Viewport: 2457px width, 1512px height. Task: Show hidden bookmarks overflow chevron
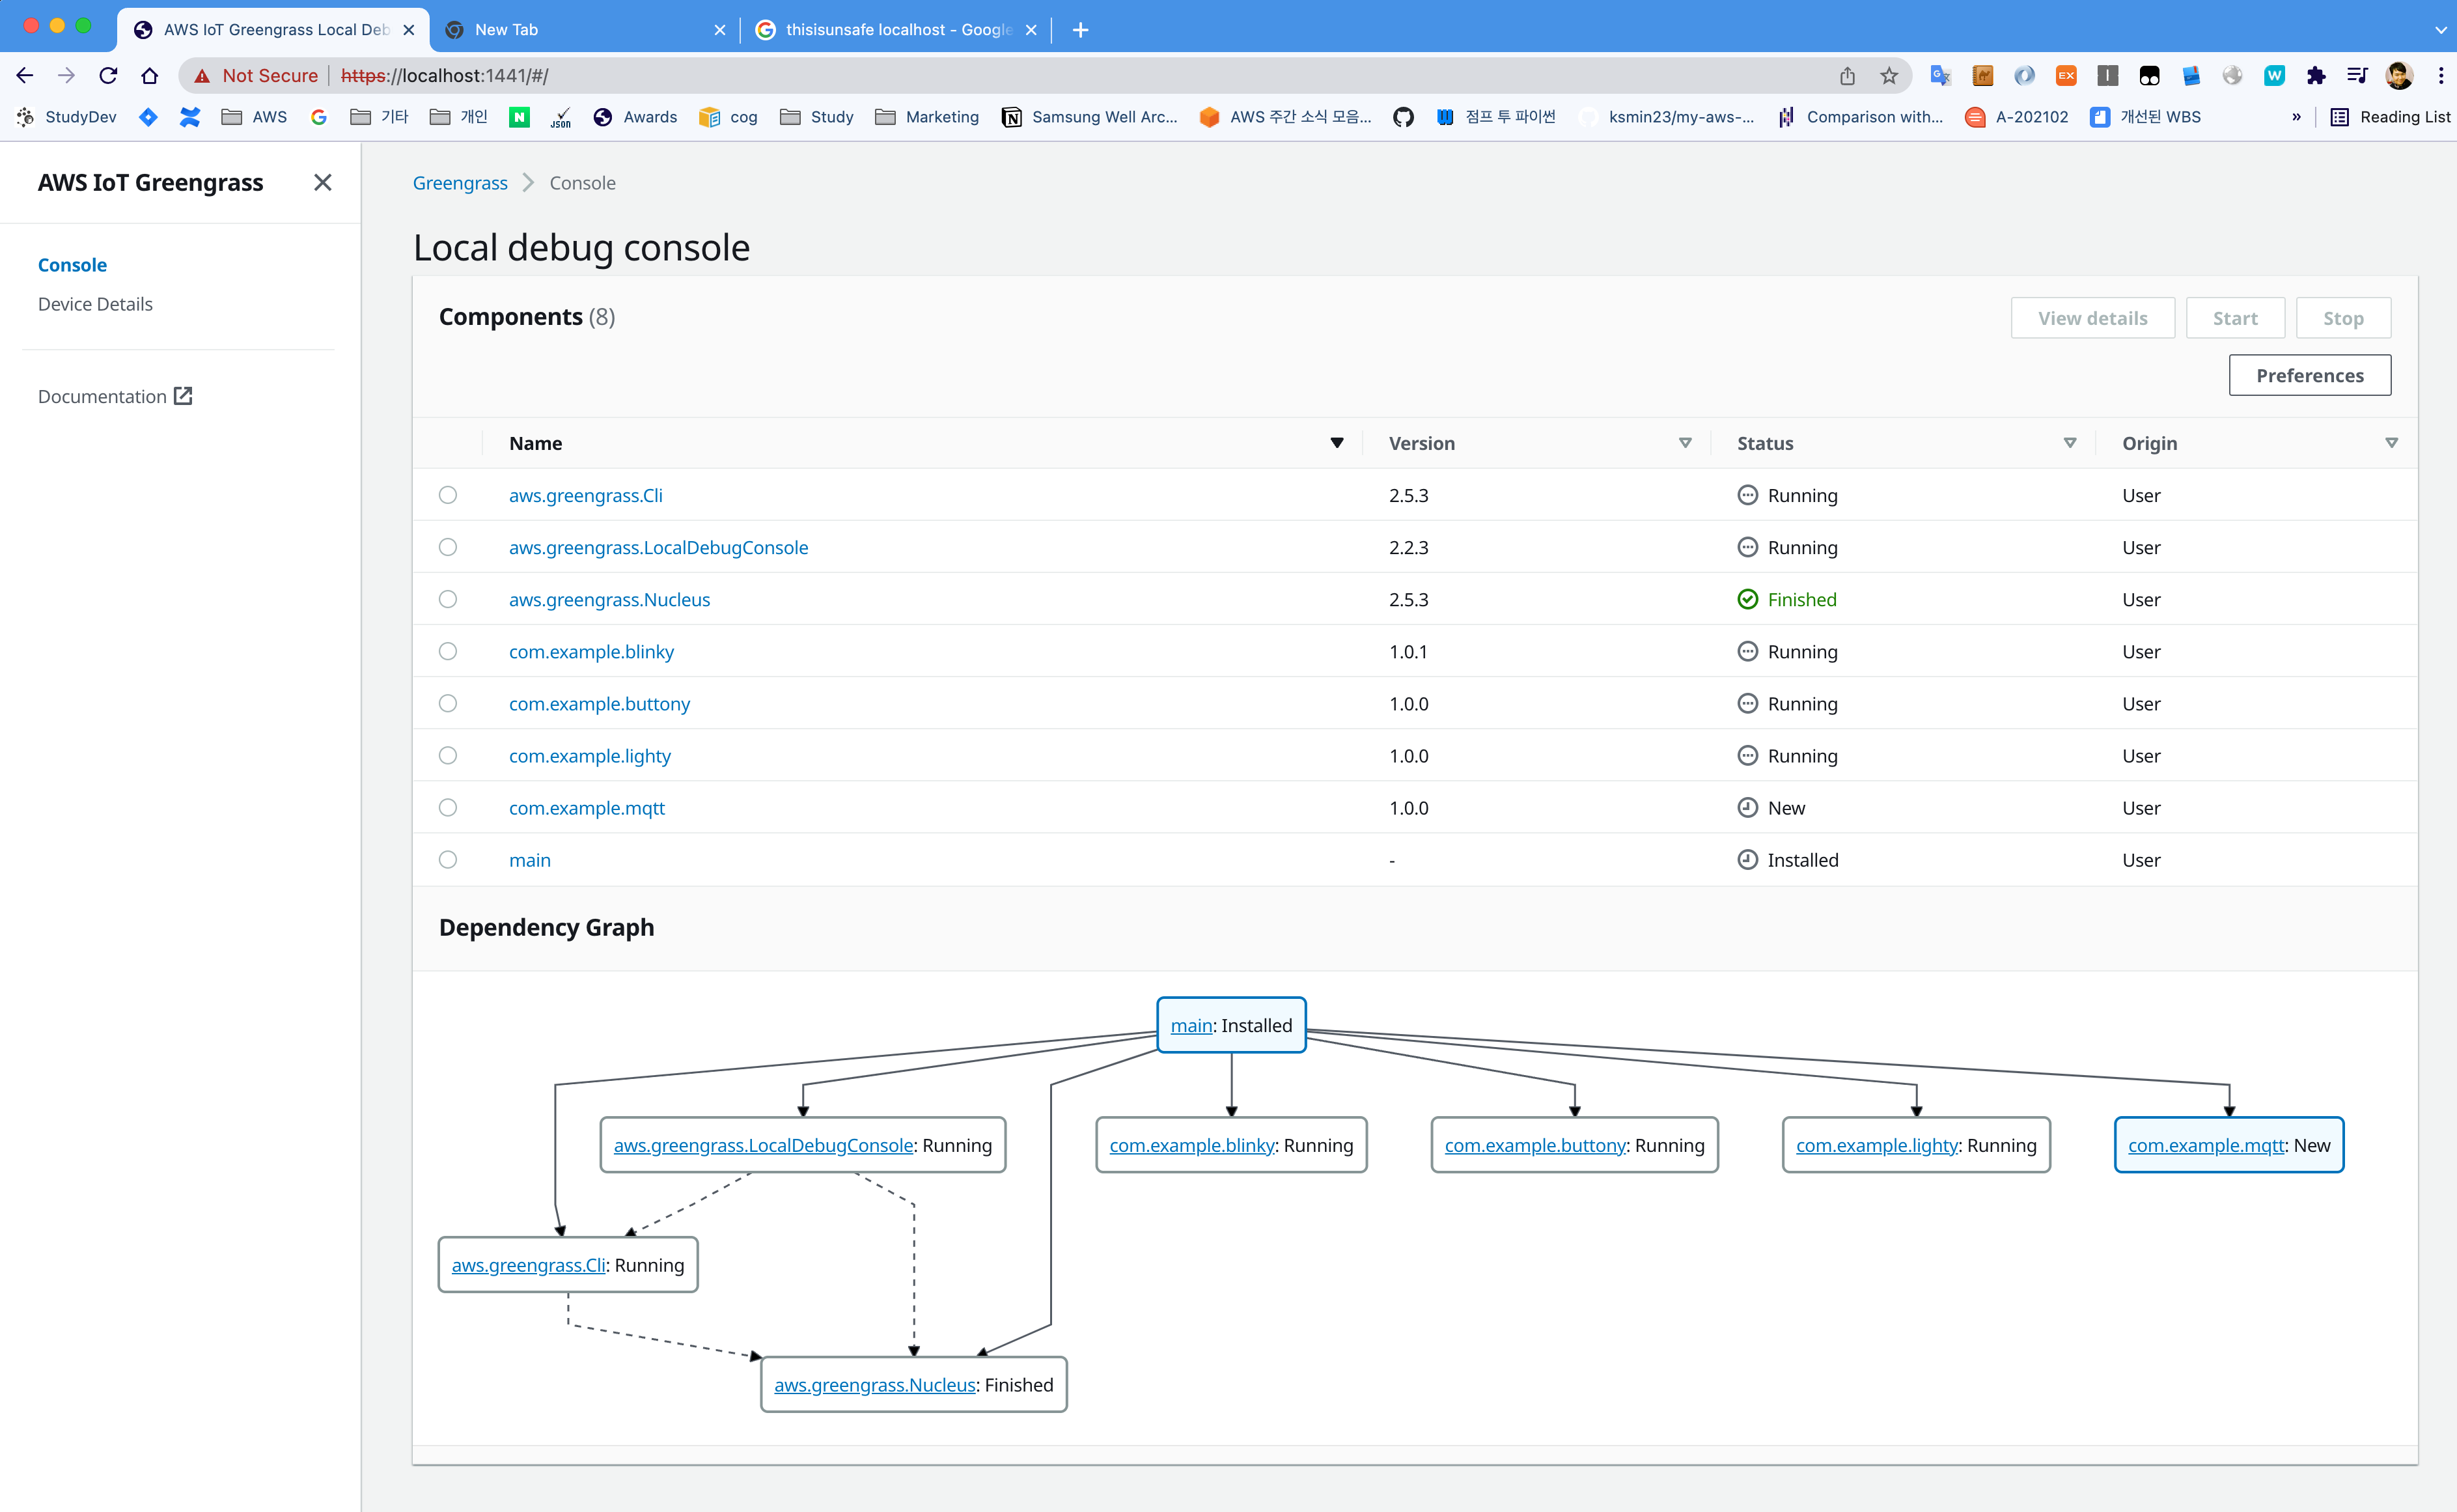[2295, 117]
